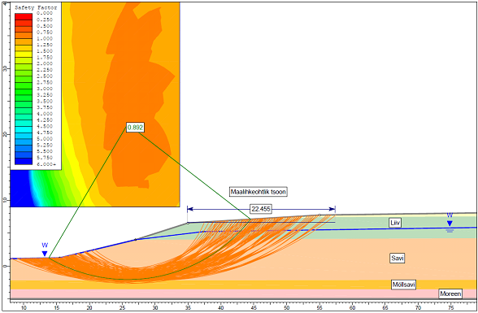Click the Safety Factor legend title
The height and width of the screenshot is (313, 478).
click(36, 7)
